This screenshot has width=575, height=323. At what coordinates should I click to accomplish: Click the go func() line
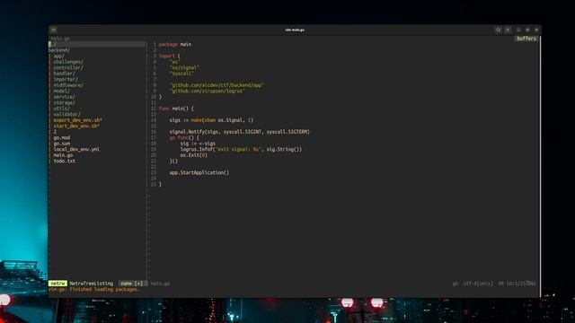point(184,137)
